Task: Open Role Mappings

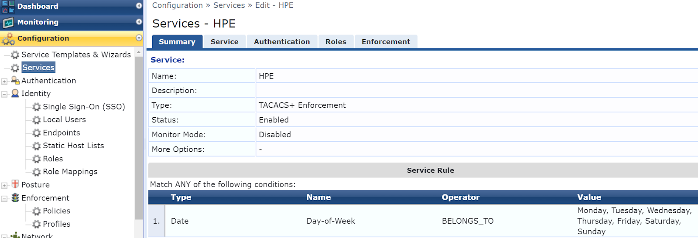Action: click(x=70, y=172)
